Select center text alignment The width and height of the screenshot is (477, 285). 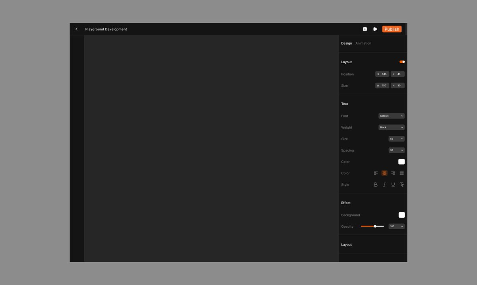click(x=384, y=173)
